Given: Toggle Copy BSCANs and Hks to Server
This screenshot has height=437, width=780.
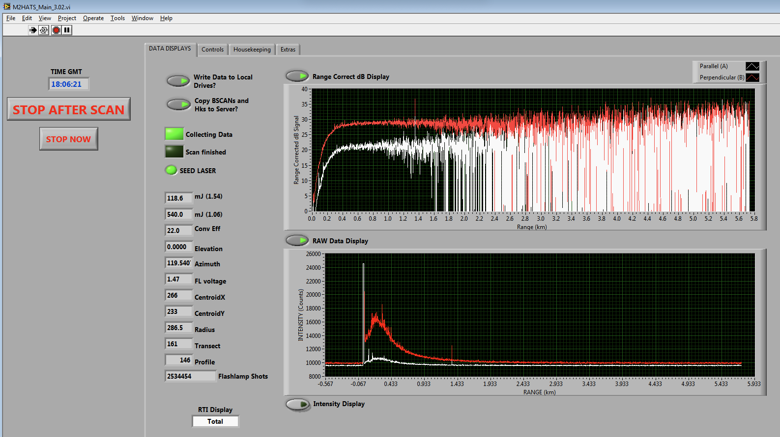Looking at the screenshot, I should (x=178, y=104).
